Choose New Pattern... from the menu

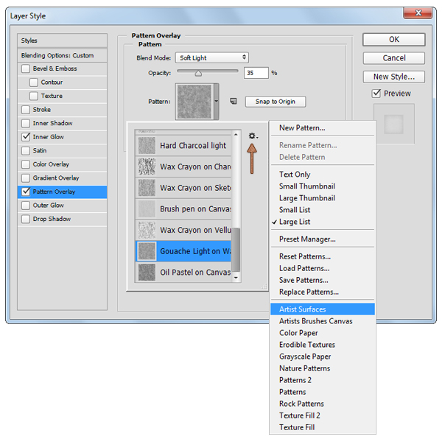pos(322,128)
